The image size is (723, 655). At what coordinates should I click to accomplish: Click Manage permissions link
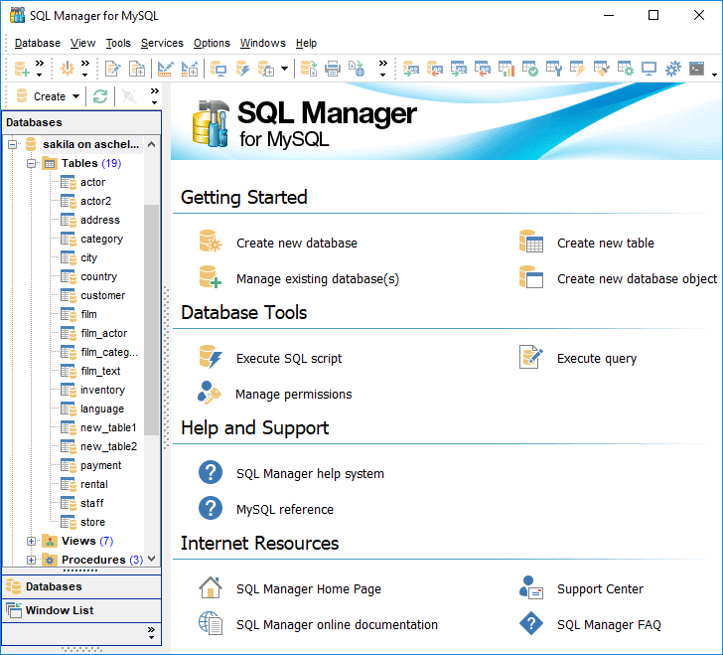click(x=293, y=395)
